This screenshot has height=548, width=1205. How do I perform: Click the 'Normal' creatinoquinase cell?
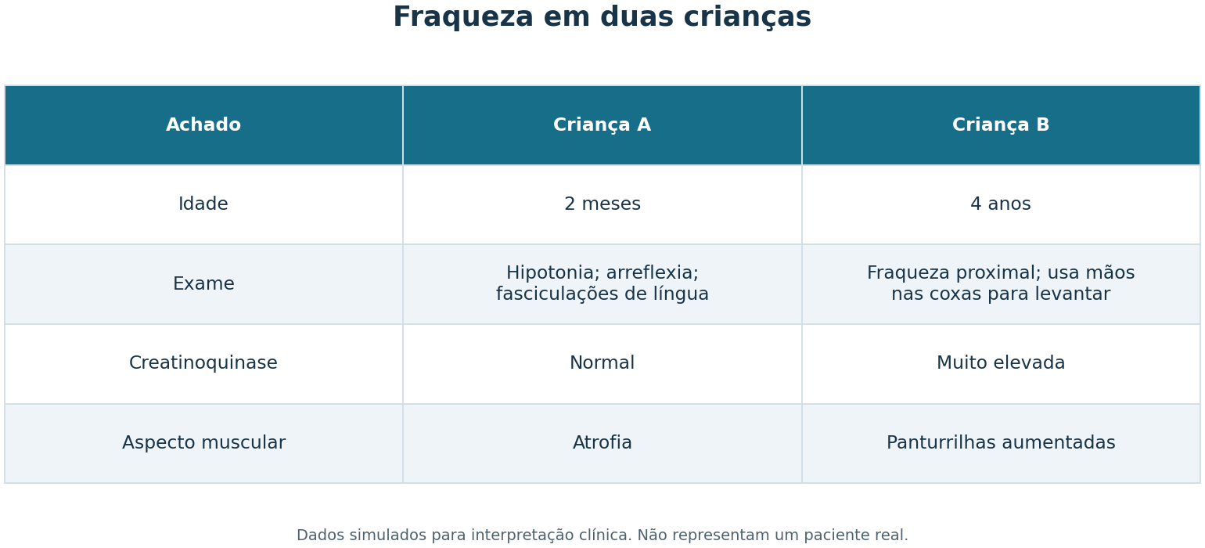click(x=602, y=364)
